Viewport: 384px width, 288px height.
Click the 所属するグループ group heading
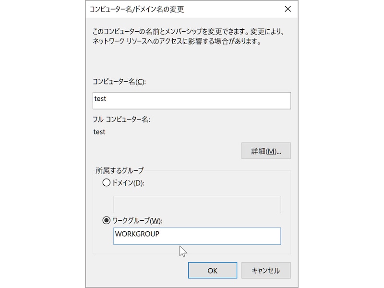[x=120, y=170]
